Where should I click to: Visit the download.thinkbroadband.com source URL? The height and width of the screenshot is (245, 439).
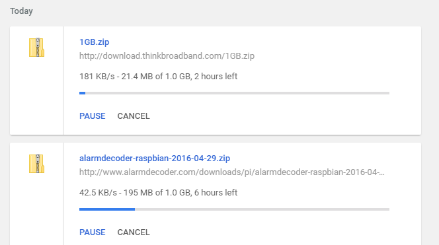click(x=167, y=56)
